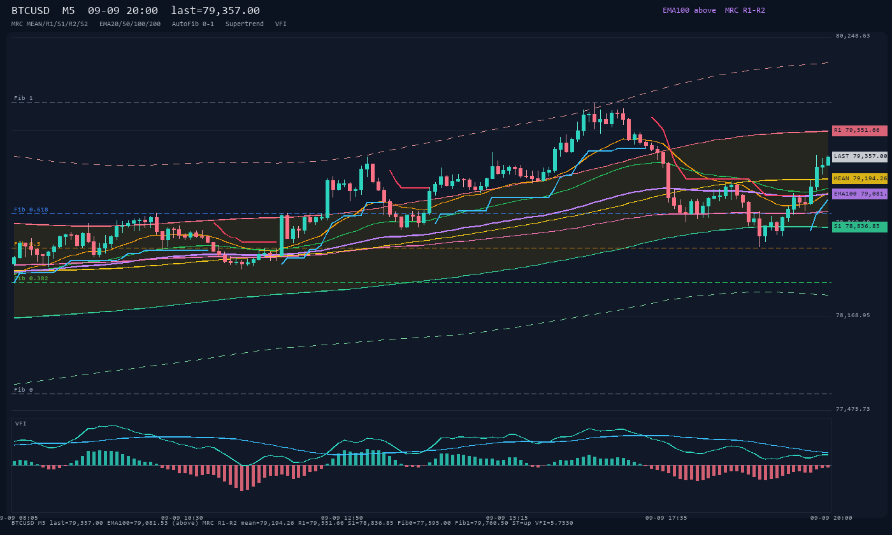Click the red "R1 79,551.66" price tag

[860, 131]
